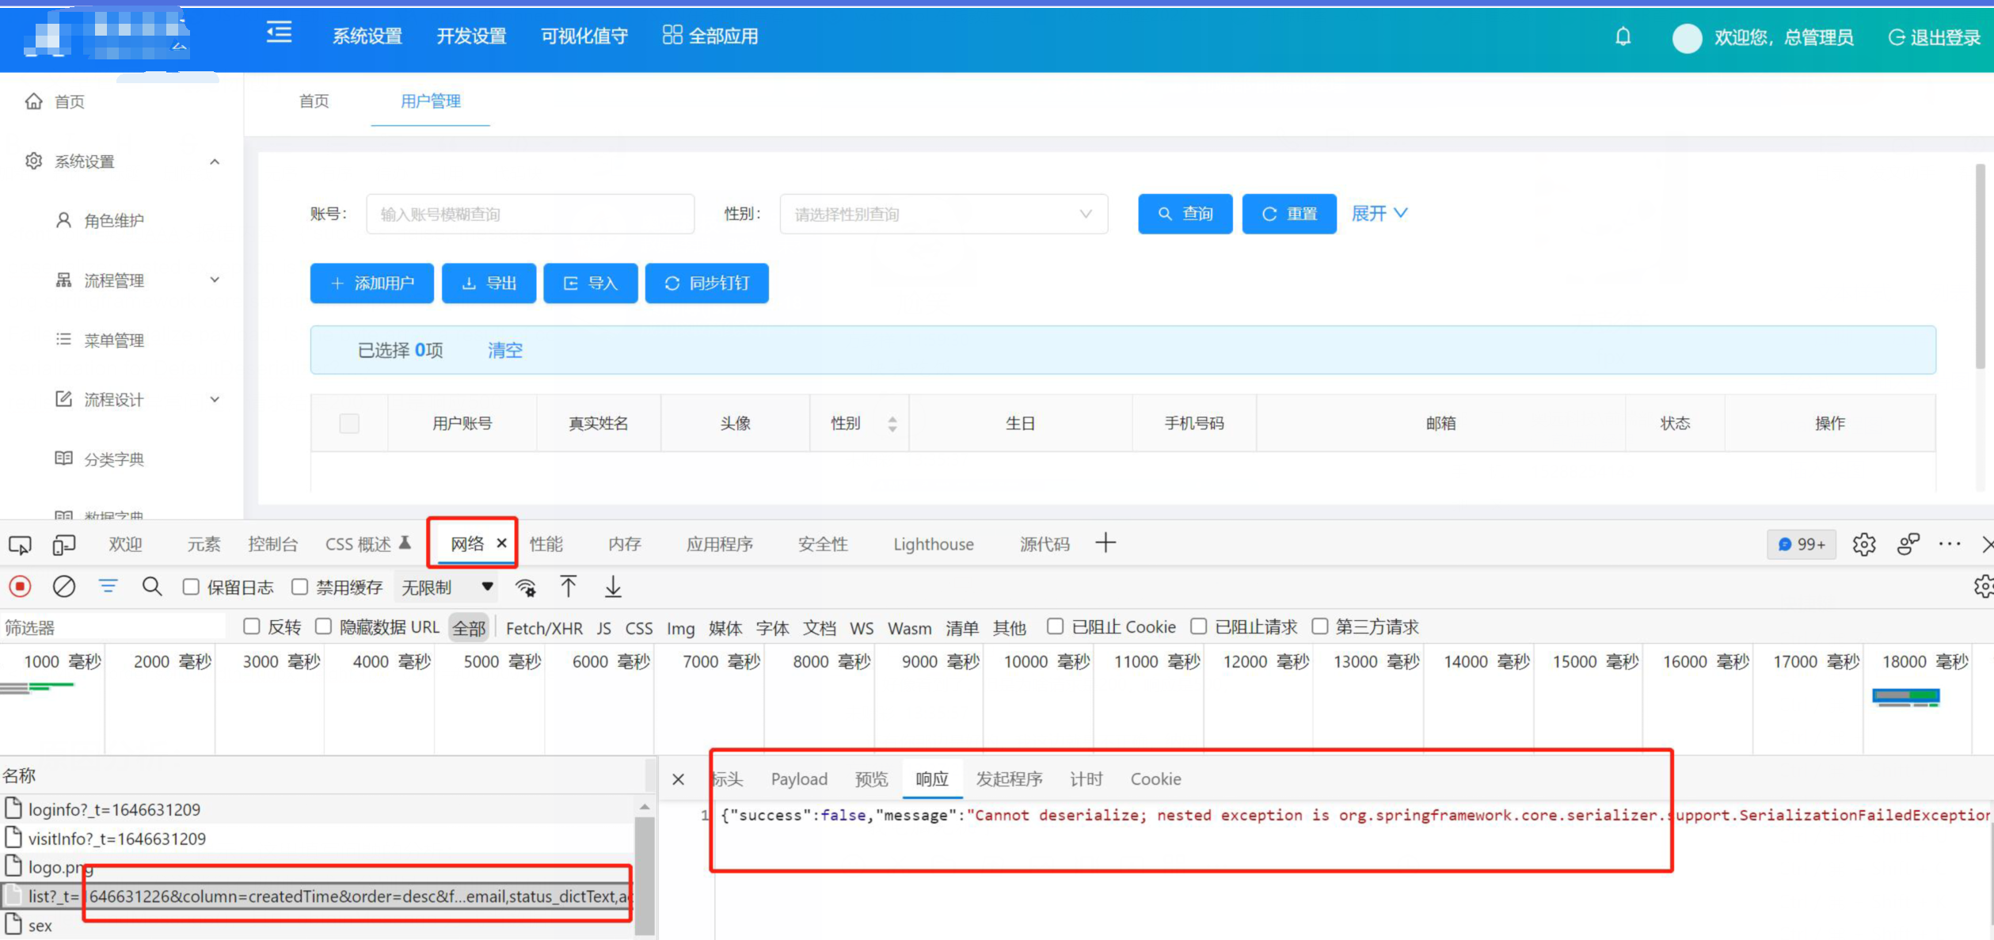Image resolution: width=1994 pixels, height=940 pixels.
Task: Click the notification bell icon
Action: pos(1623,36)
